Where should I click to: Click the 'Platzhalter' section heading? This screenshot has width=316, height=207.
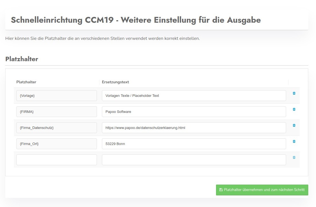coord(22,59)
